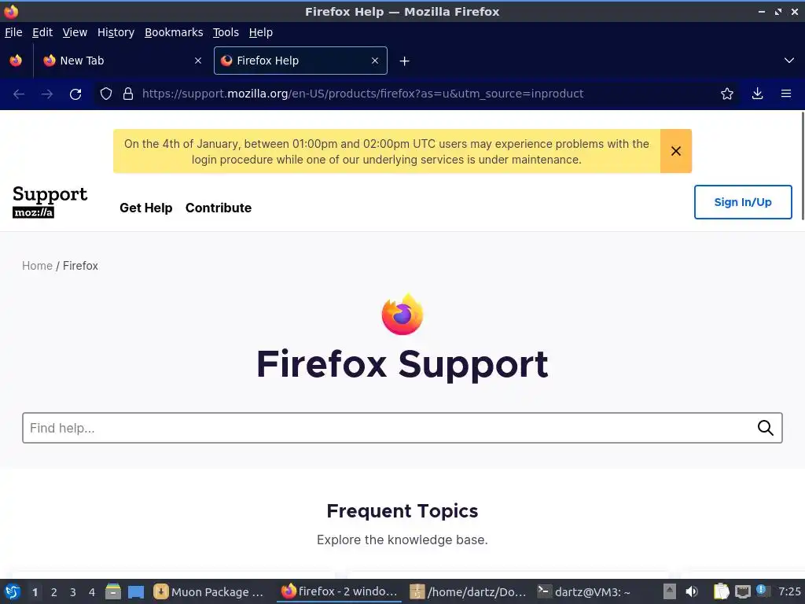805x604 pixels.
Task: Open the Edit menu
Action: [42, 32]
